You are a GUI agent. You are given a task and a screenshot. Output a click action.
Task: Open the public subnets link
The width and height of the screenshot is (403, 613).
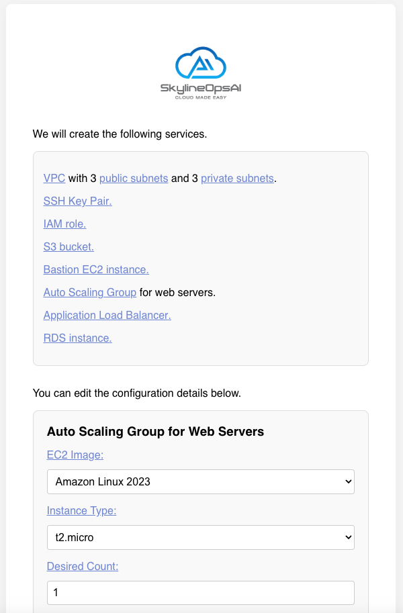(134, 178)
